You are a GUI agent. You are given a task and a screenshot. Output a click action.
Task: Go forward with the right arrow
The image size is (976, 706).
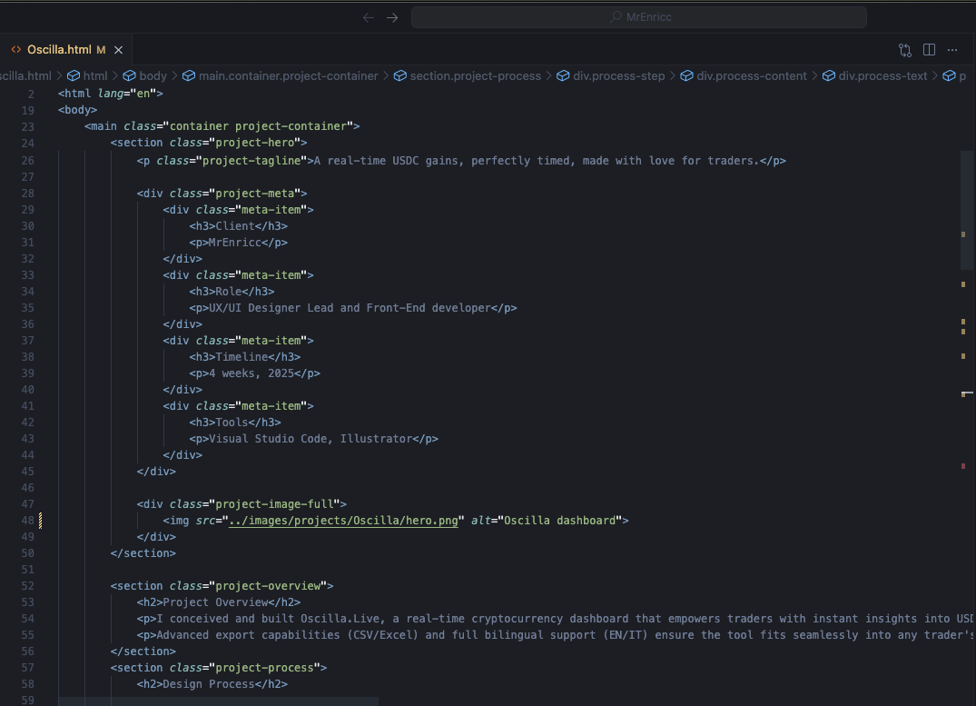[392, 17]
